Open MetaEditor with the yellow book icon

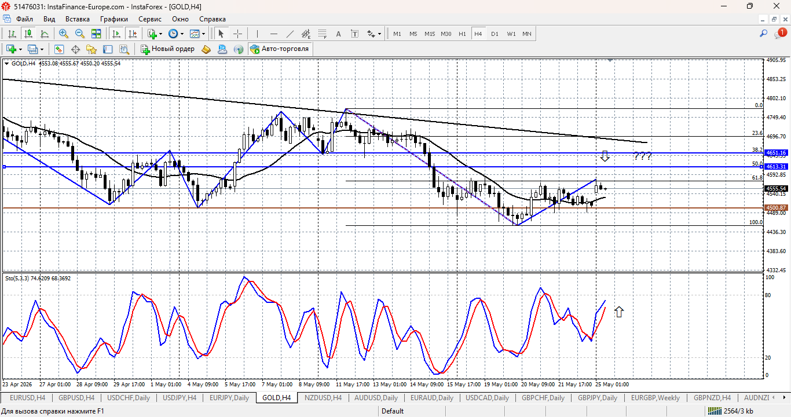206,49
